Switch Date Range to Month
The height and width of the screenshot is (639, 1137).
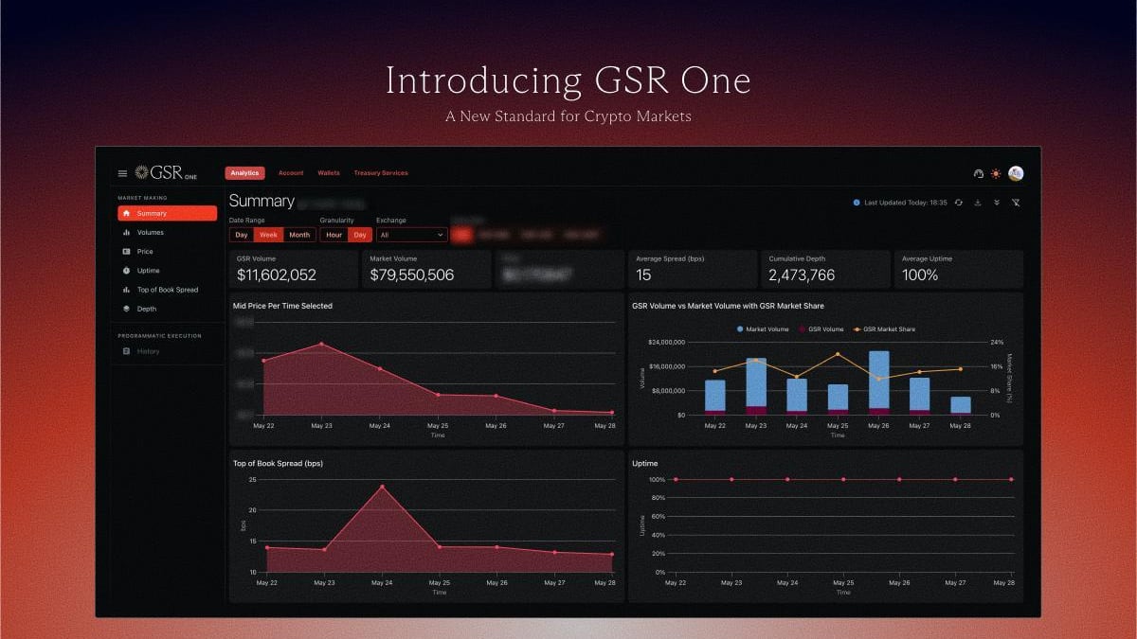298,234
